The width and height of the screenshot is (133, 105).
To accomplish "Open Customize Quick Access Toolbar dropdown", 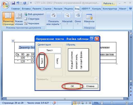I will 31,3.
